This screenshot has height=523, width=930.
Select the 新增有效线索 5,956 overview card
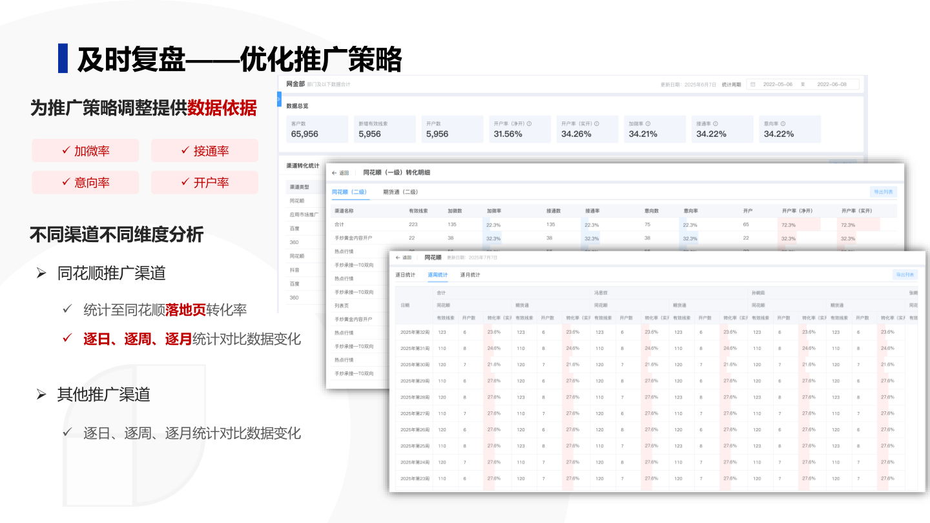point(385,129)
